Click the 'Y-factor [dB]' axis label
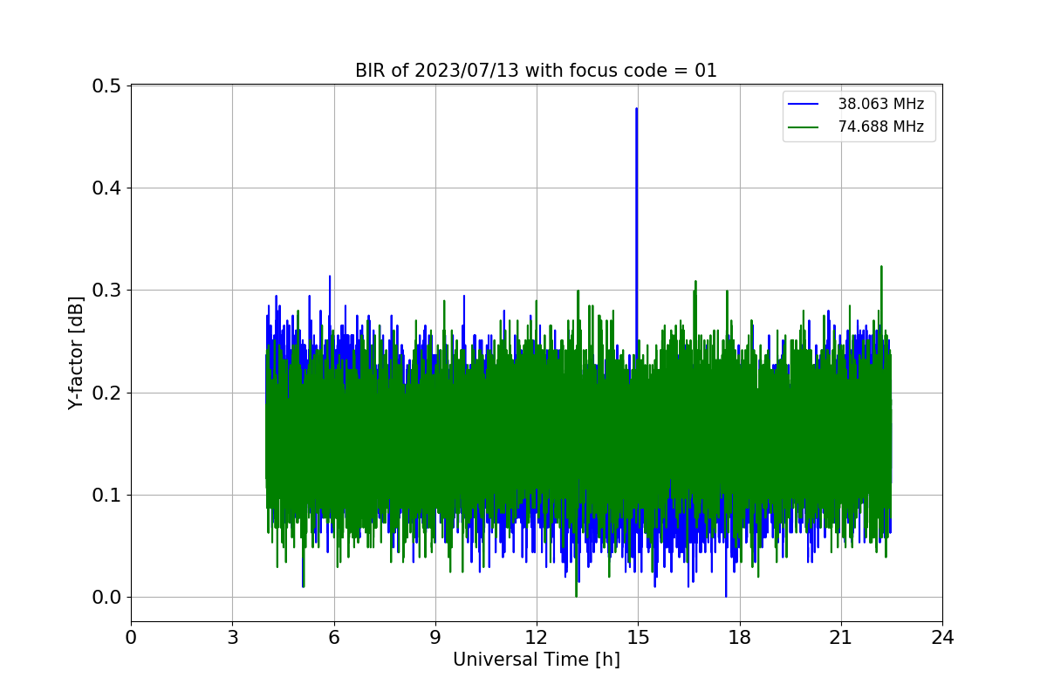 click(77, 353)
